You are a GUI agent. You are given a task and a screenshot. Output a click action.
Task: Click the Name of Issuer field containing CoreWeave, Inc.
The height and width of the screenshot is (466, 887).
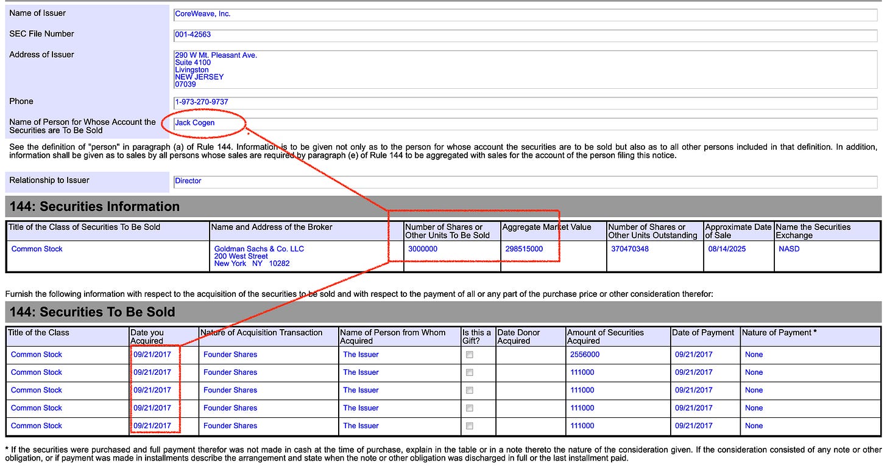click(x=525, y=15)
